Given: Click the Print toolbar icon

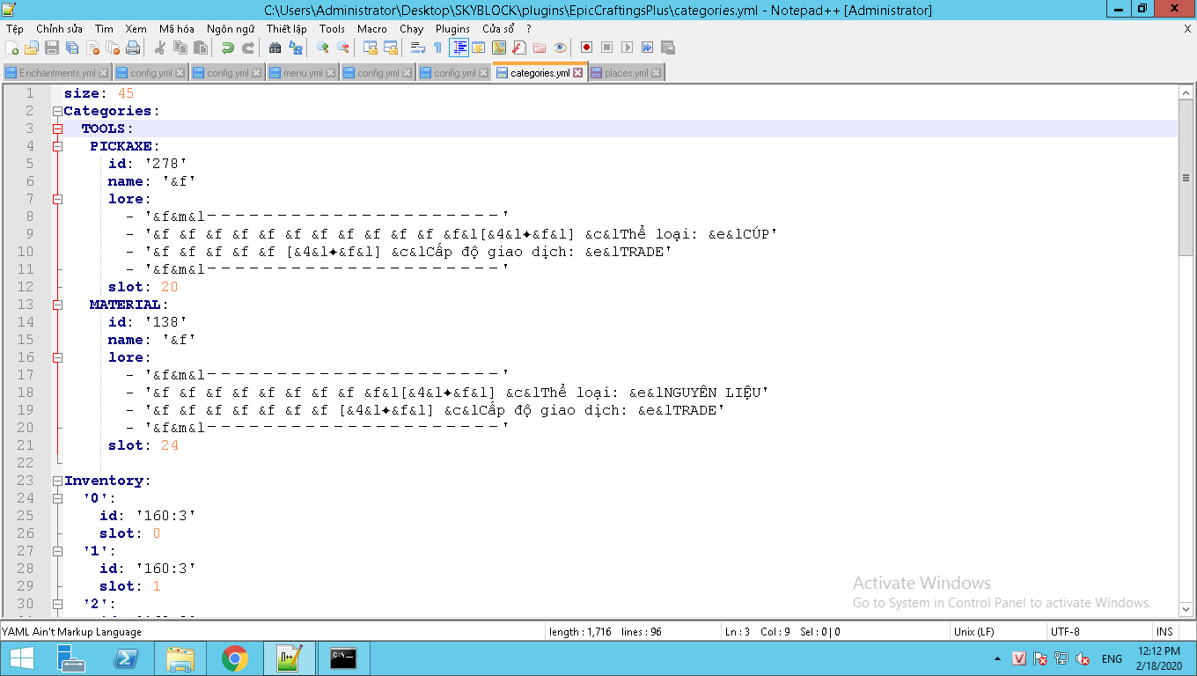Looking at the screenshot, I should [133, 48].
